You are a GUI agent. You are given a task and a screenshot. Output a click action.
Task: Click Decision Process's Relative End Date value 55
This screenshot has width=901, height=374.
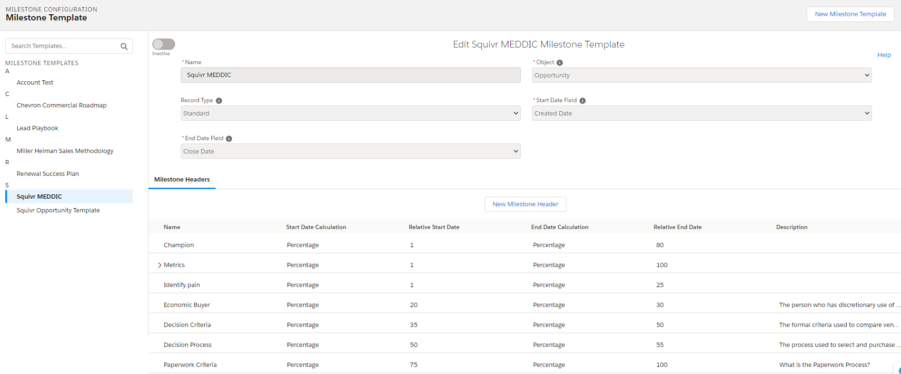(660, 345)
